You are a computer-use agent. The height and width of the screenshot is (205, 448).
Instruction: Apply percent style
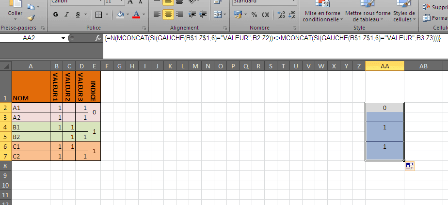pos(254,15)
